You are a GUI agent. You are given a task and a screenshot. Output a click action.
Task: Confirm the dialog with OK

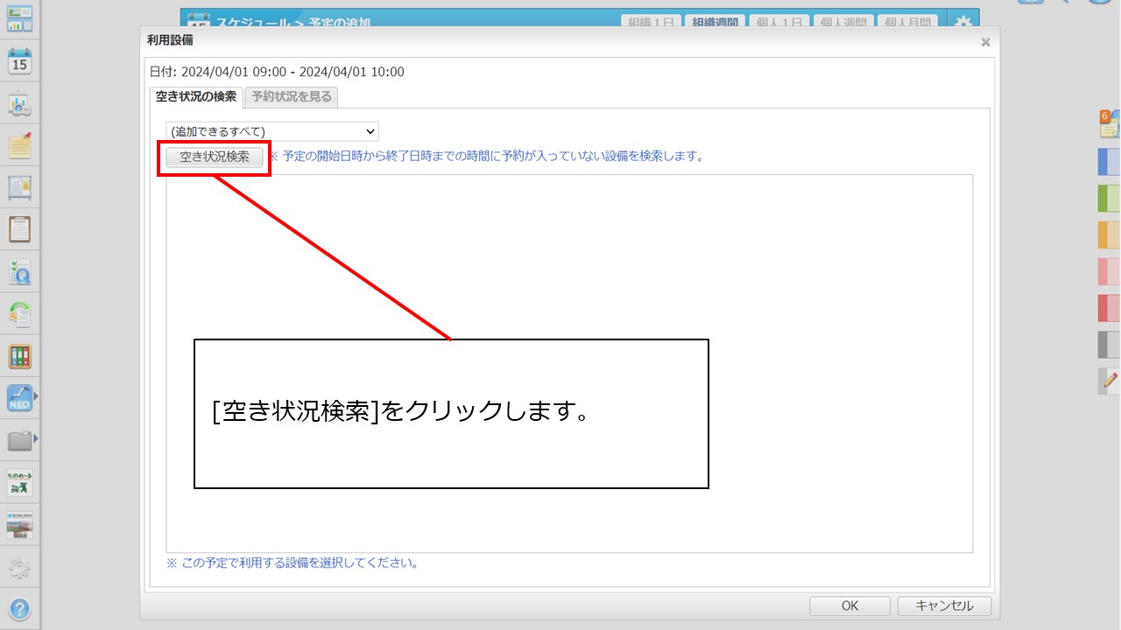850,605
